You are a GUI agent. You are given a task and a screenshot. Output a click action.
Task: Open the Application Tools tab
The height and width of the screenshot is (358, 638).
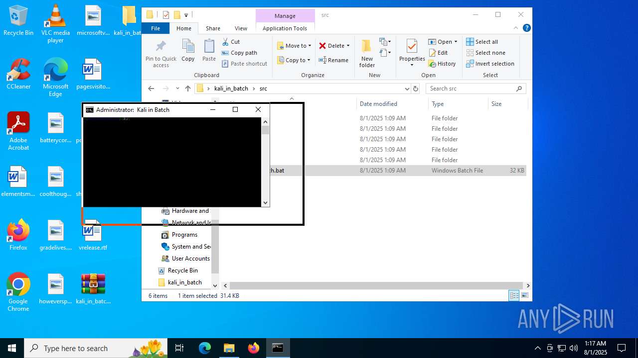click(285, 28)
